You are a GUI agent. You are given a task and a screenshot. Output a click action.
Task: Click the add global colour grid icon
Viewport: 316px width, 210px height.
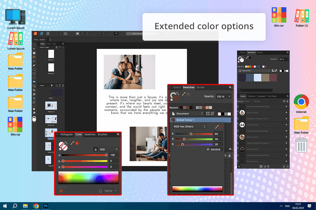click(x=208, y=114)
